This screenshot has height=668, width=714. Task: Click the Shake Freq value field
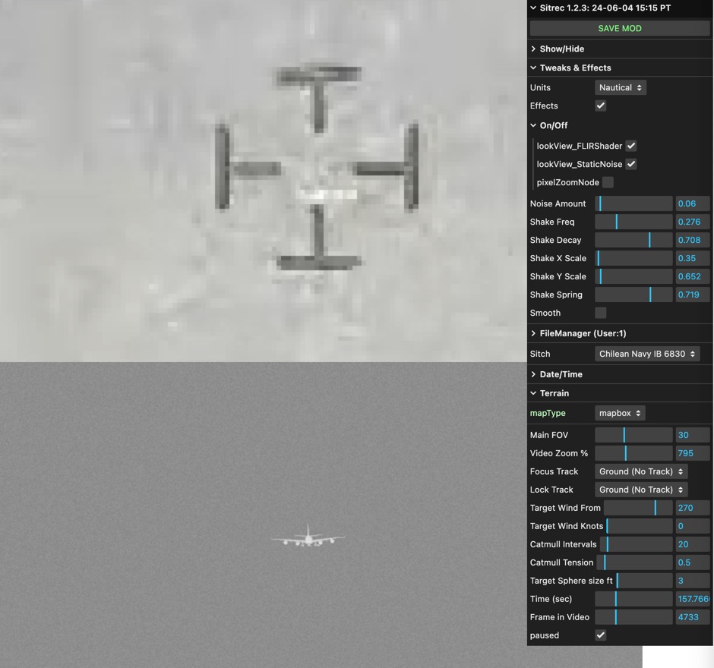pyautogui.click(x=692, y=222)
